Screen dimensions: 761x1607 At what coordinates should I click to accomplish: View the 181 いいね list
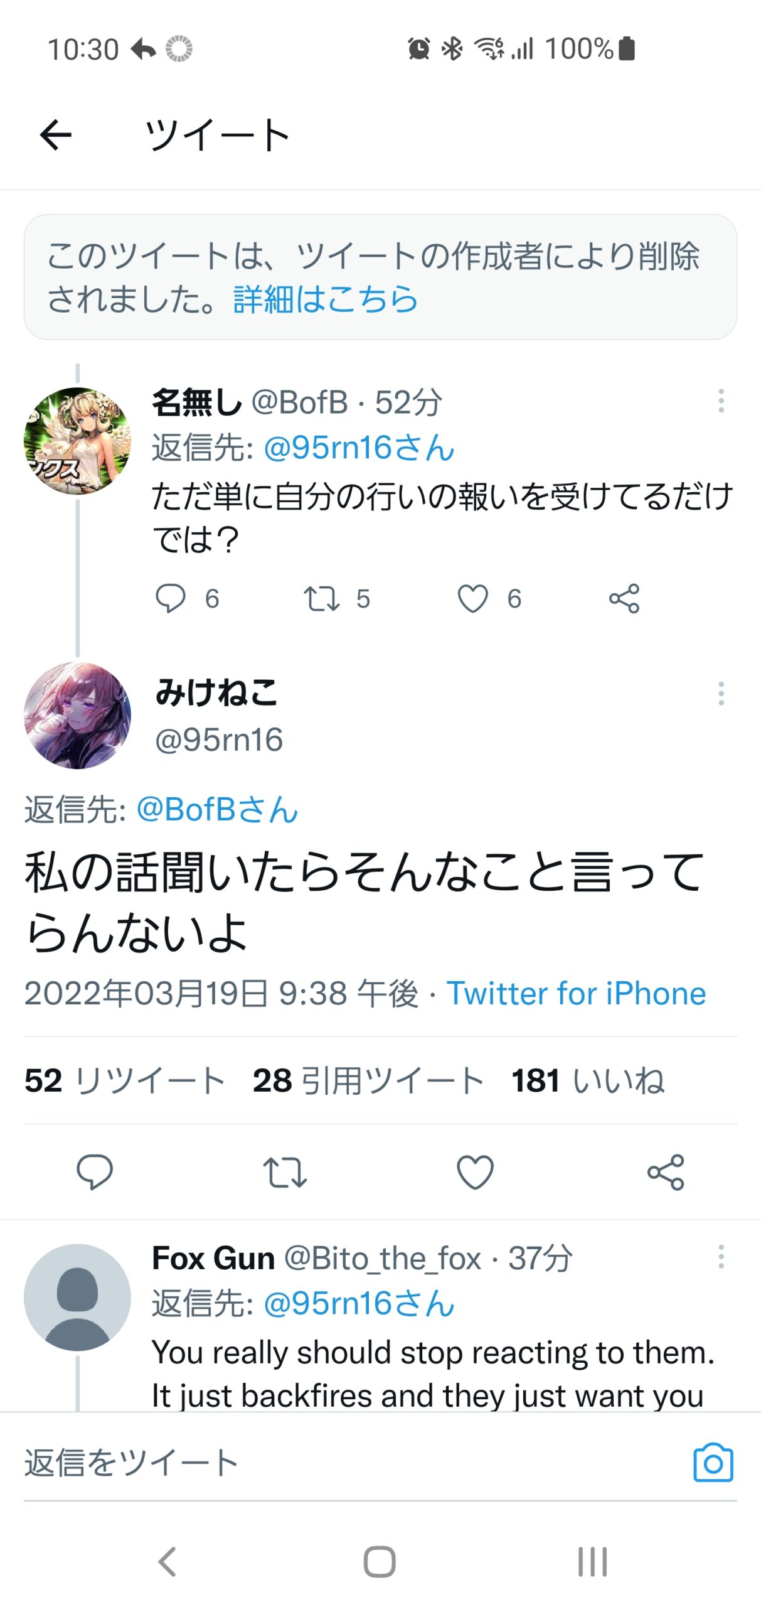click(588, 1080)
